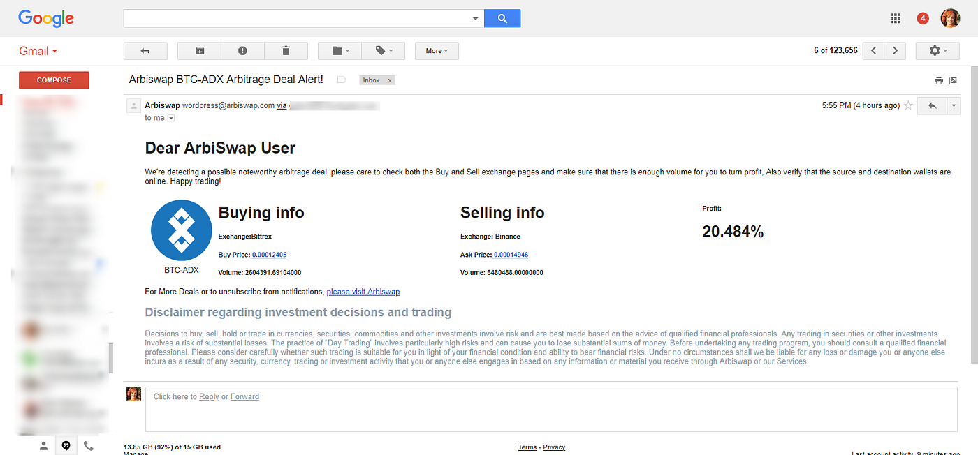The image size is (978, 455).
Task: Click the Forward link in reply box
Action: coord(245,396)
